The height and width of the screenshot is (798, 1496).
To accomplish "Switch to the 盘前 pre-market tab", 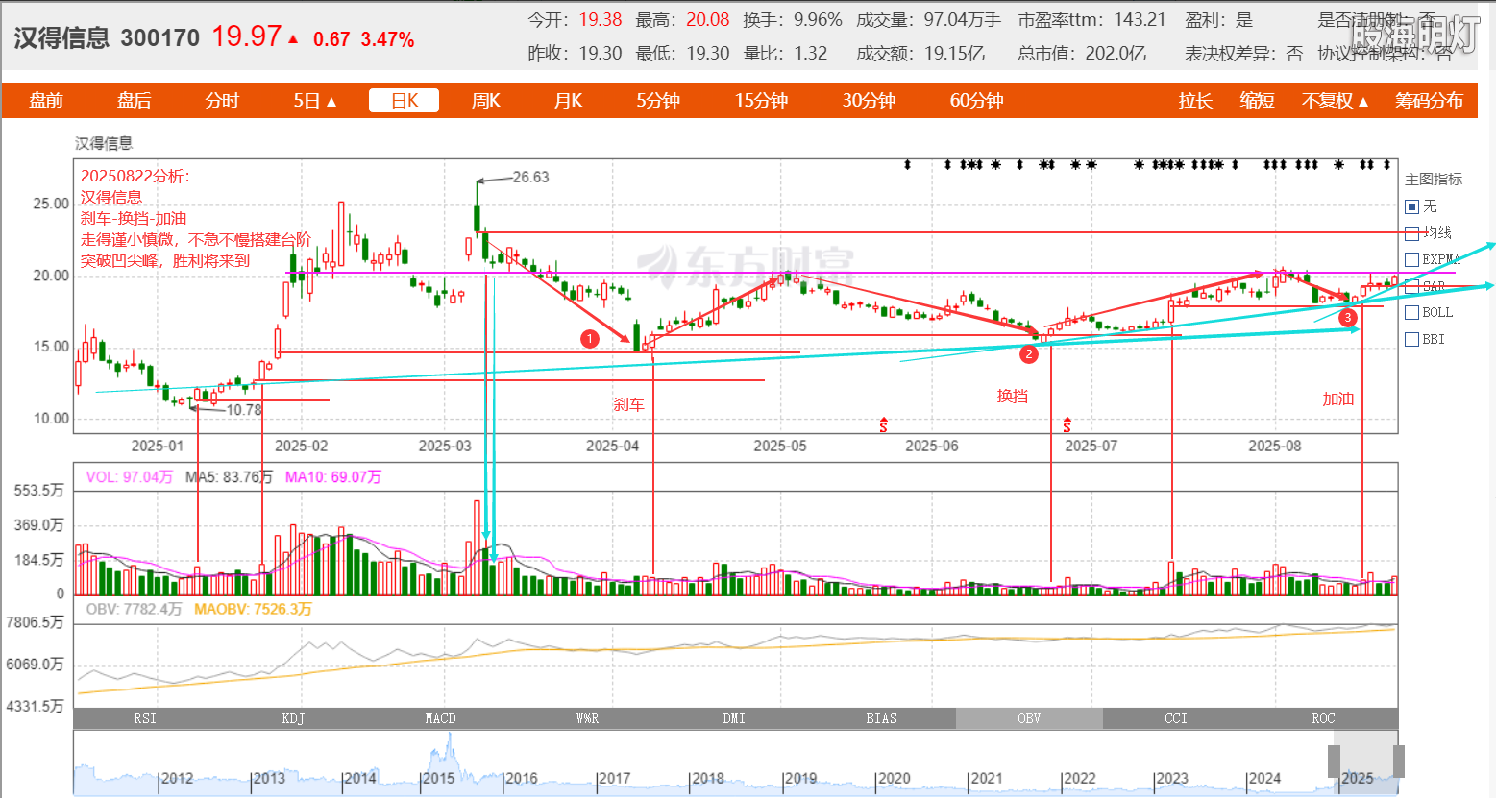I will tap(46, 101).
